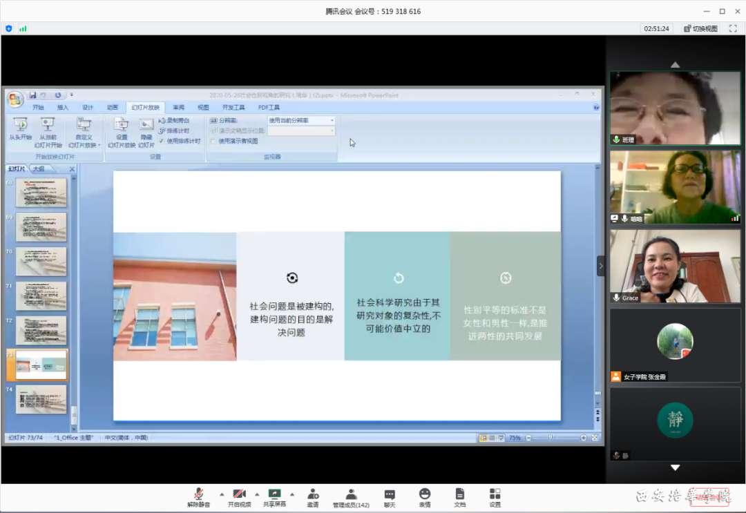The image size is (746, 513).
Task: Select the 审阅 ribbon tab in PowerPoint
Action: (178, 108)
